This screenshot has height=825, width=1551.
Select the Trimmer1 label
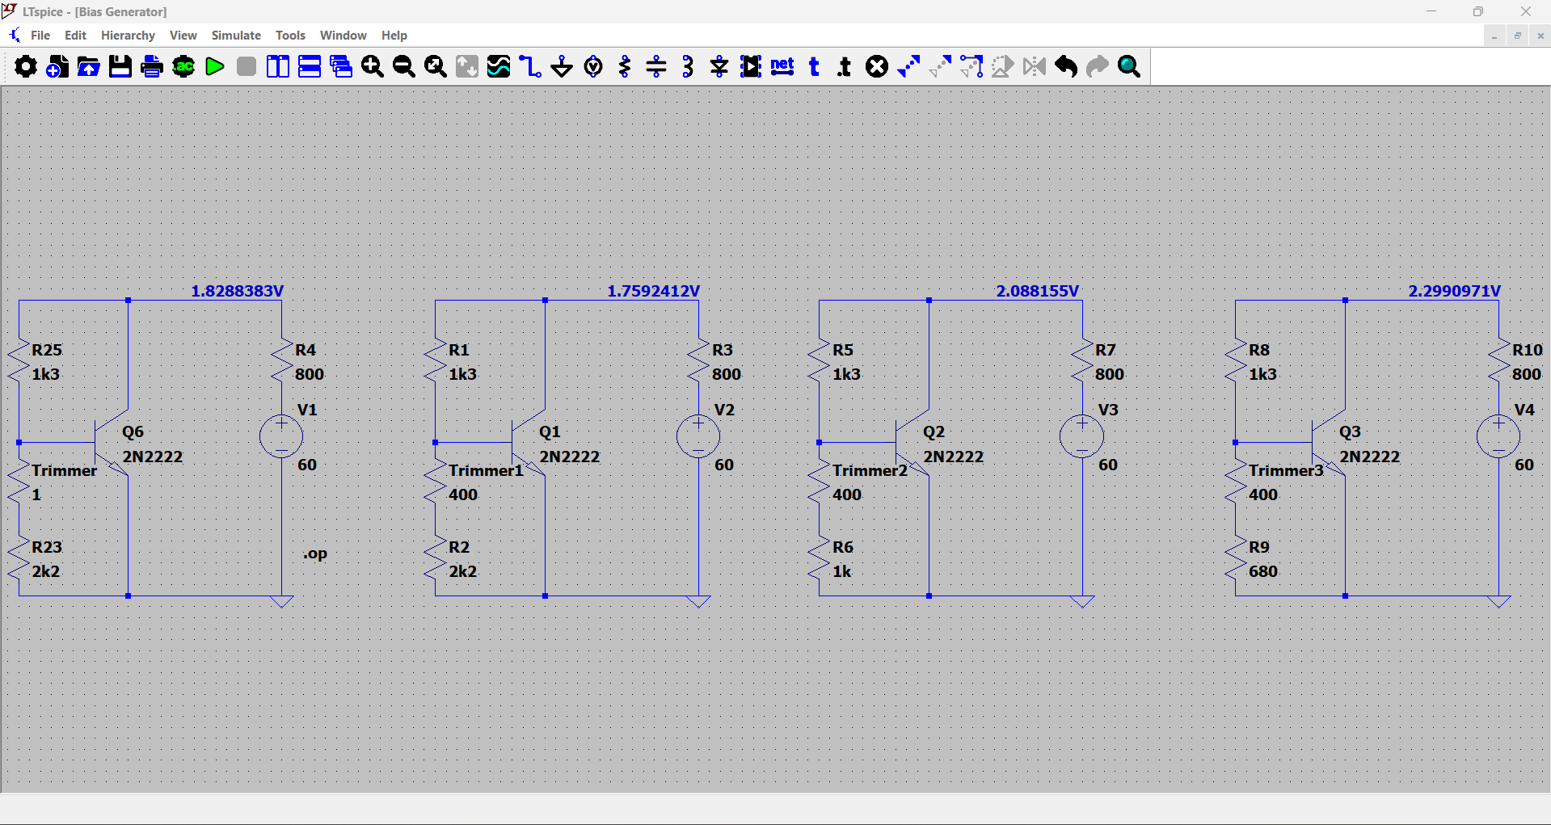(x=486, y=470)
